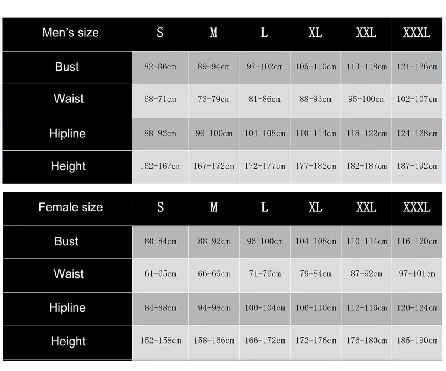Select the men's bust 113-118cm cell
Image resolution: width=446 pixels, height=371 pixels.
(x=366, y=67)
